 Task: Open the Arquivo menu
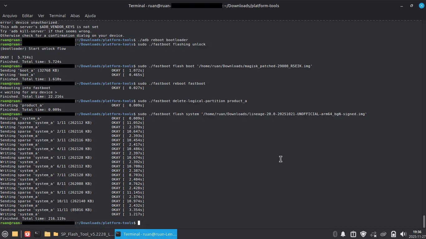(10, 16)
